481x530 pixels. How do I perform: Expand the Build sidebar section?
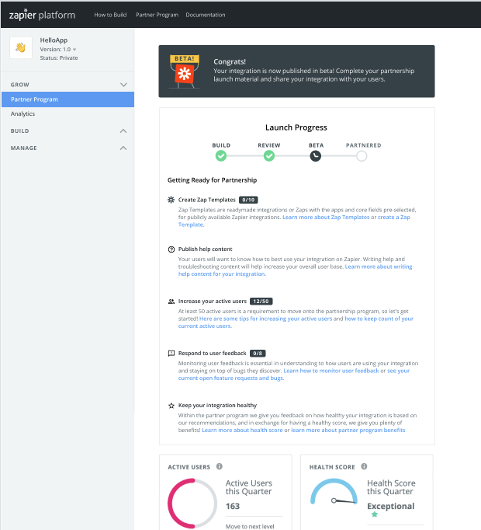point(123,131)
